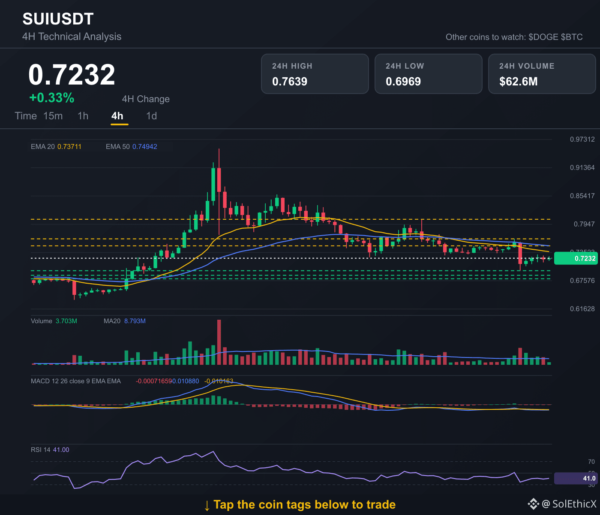The height and width of the screenshot is (515, 600).
Task: Click the 24H LOW stat card
Action: 429,74
